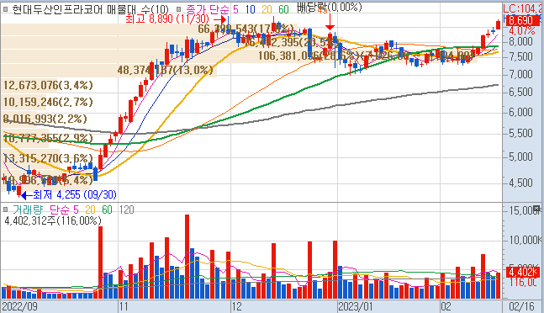Click the red 4,402K volume tag

(x=523, y=272)
